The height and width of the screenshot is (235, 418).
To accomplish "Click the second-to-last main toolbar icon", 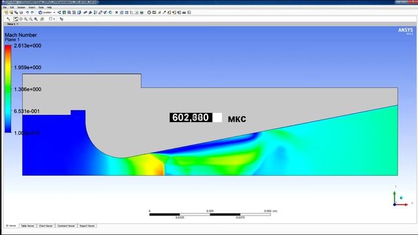I will point(184,12).
